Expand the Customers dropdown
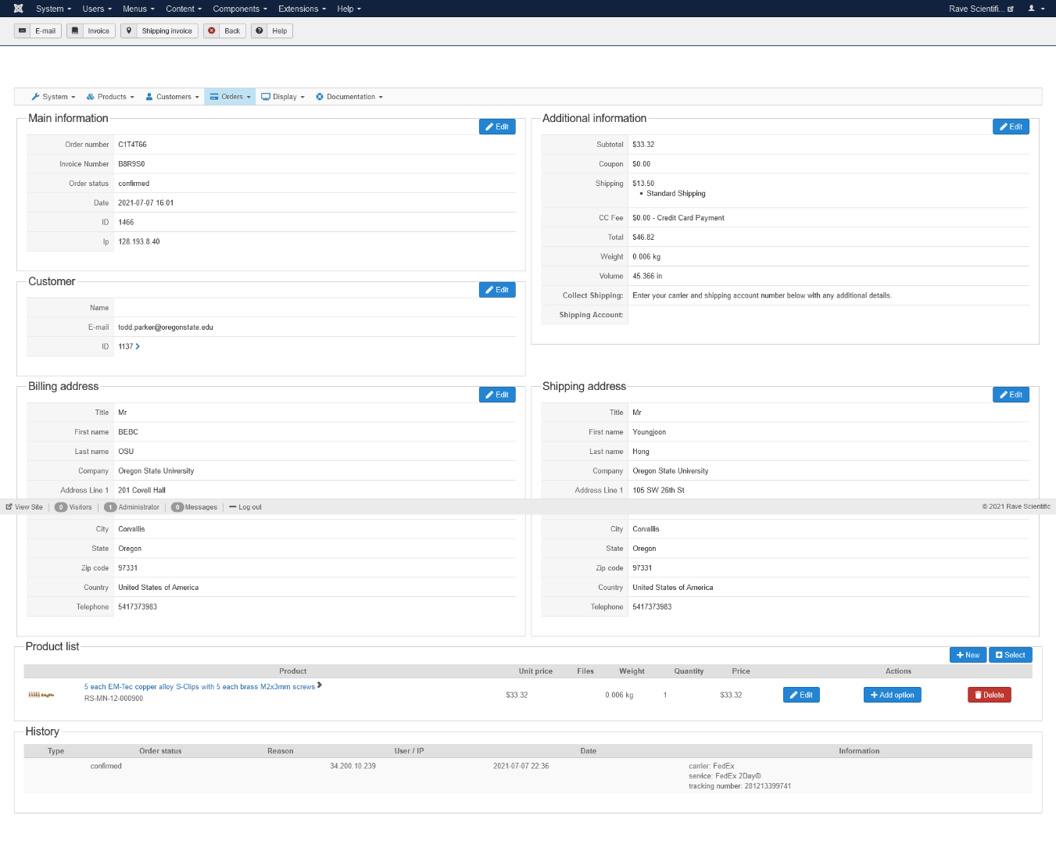1056x844 pixels. pyautogui.click(x=173, y=97)
